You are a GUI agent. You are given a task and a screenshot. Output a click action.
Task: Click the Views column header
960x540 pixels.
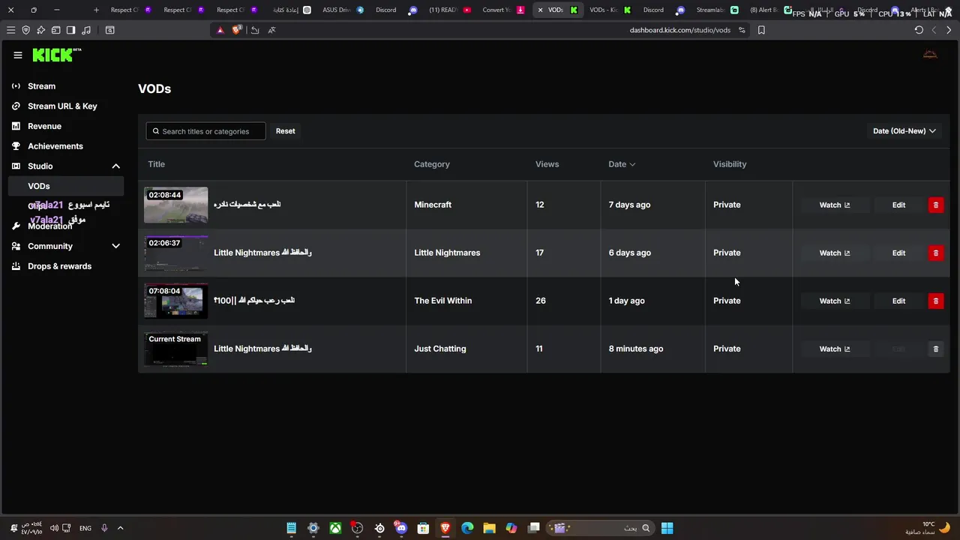[547, 164]
